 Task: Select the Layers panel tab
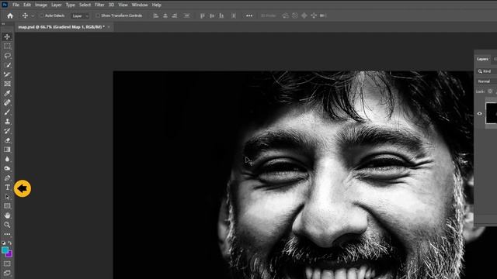(x=482, y=59)
